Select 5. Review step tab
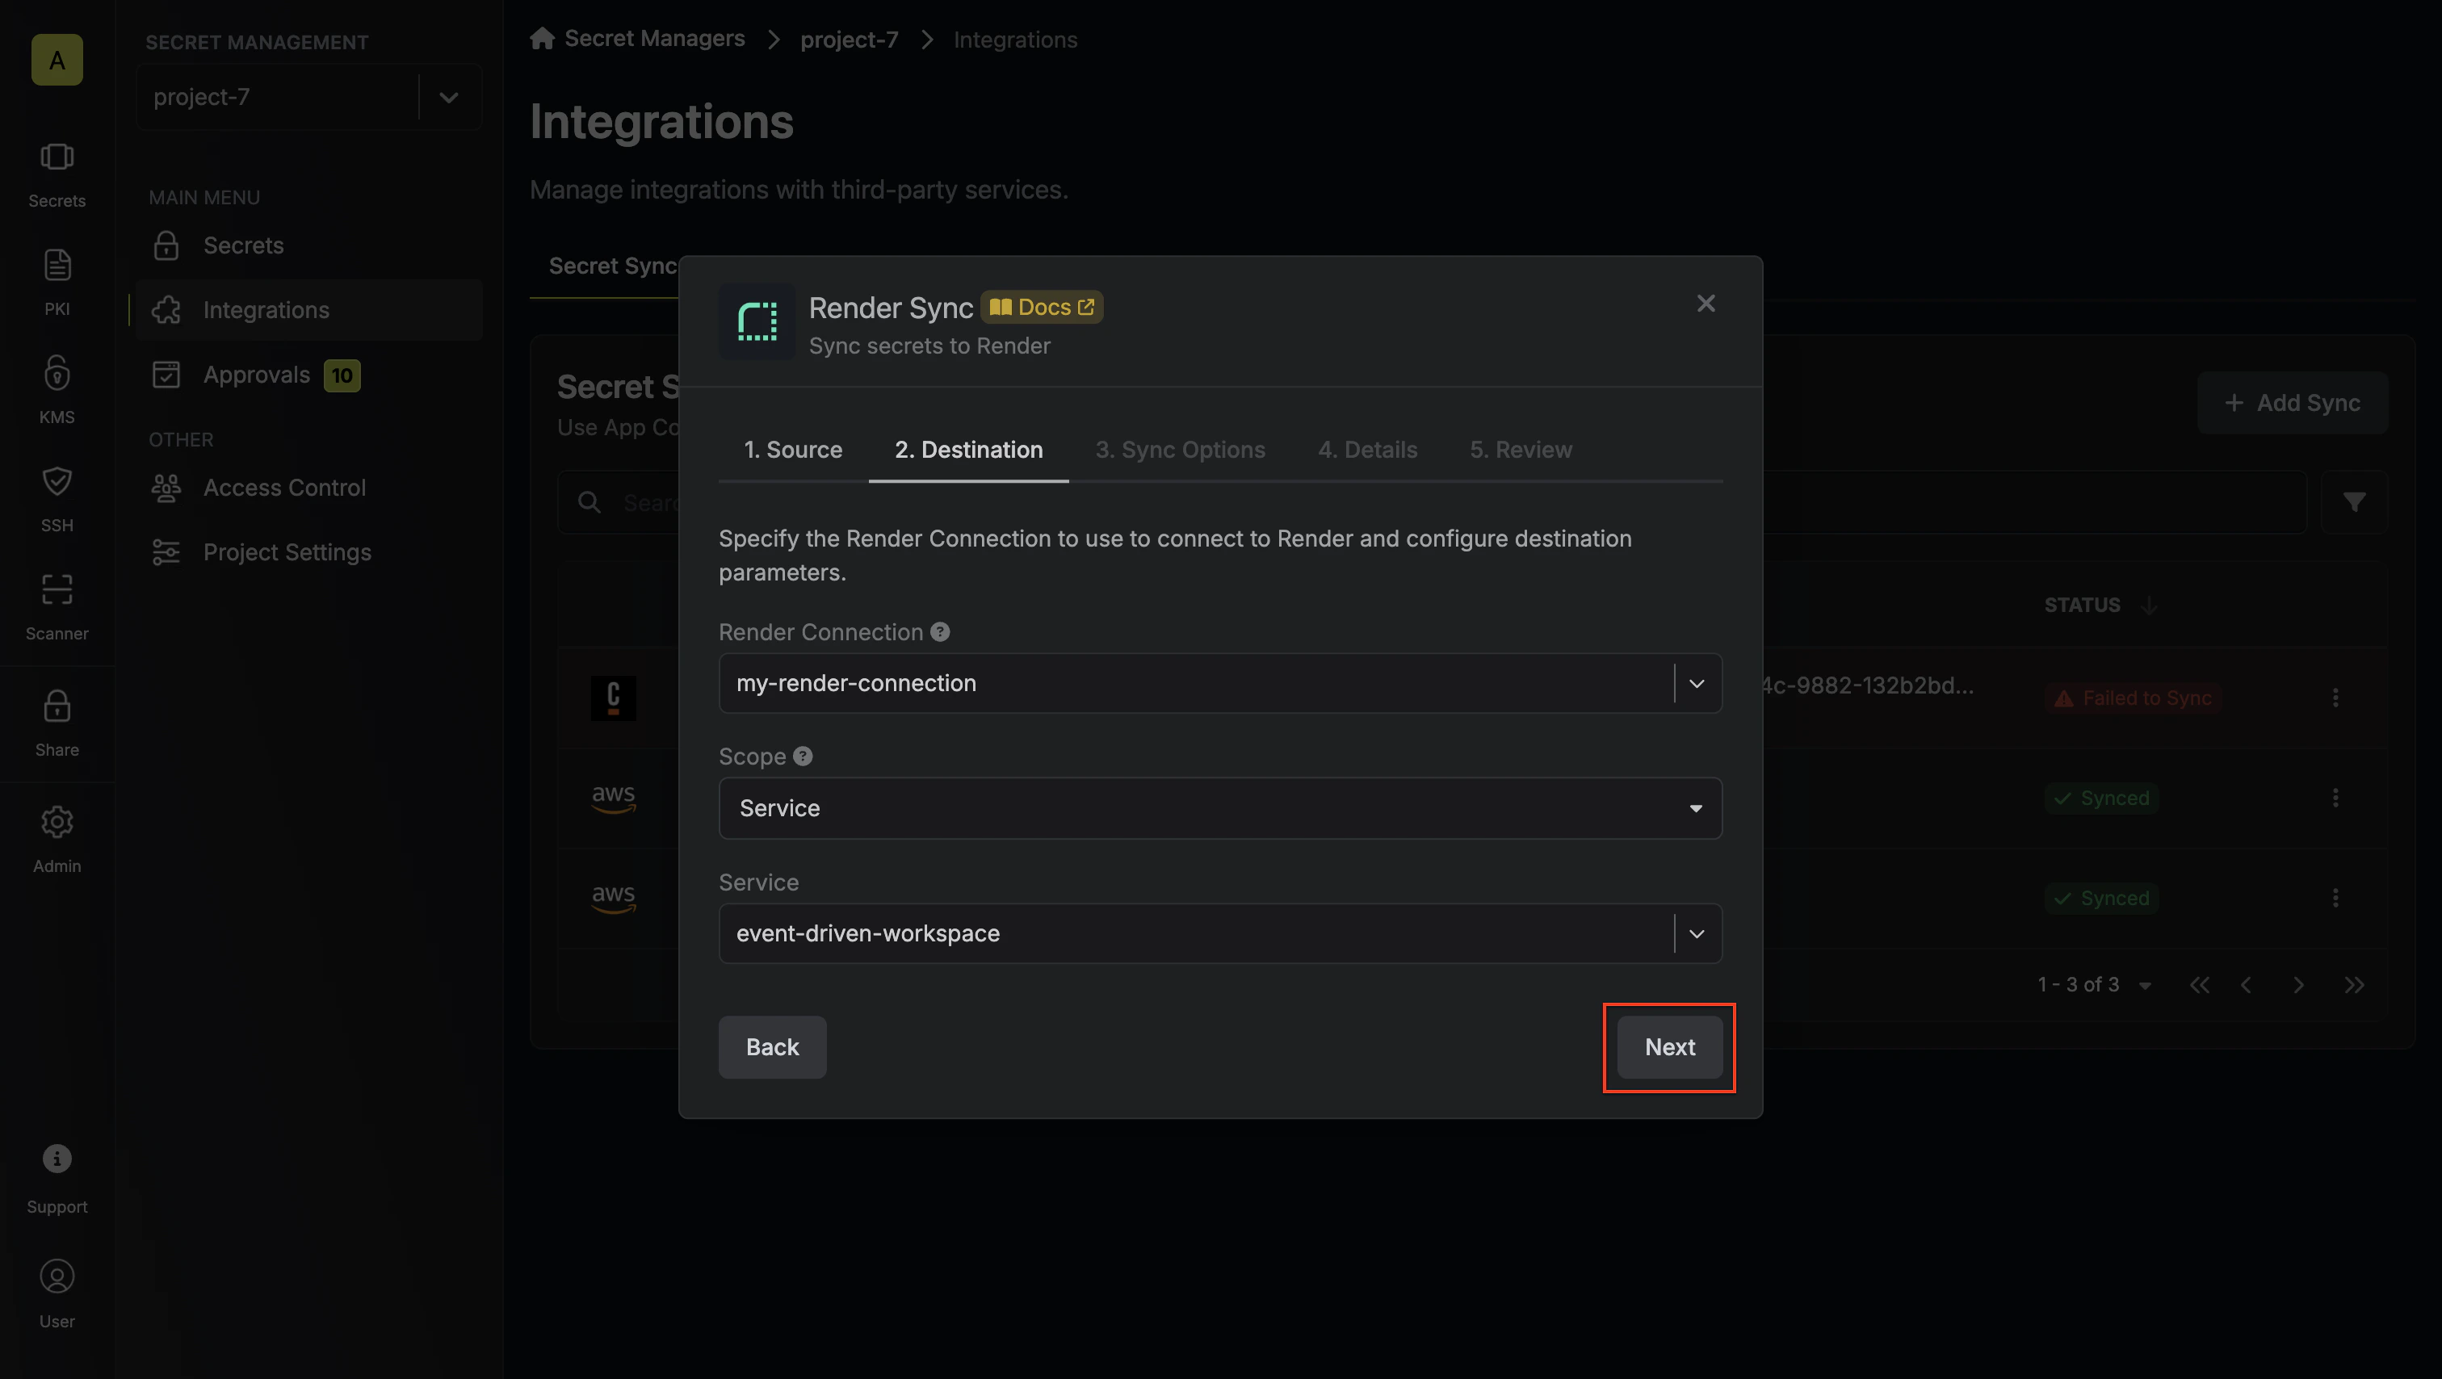This screenshot has width=2442, height=1379. coord(1521,449)
